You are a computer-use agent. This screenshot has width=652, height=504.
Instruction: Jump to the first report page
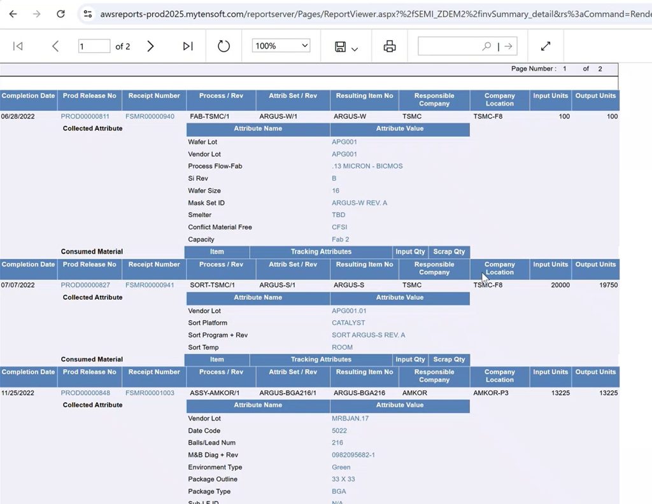(x=17, y=45)
